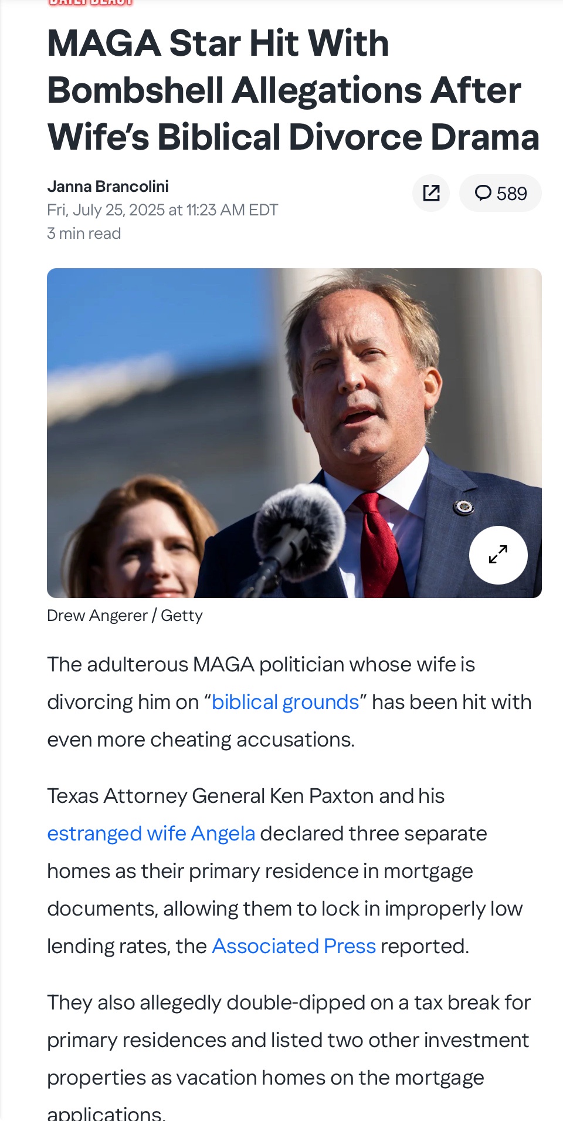The width and height of the screenshot is (563, 1121).
Task: Tap the "3 min read" label
Action: coord(84,234)
